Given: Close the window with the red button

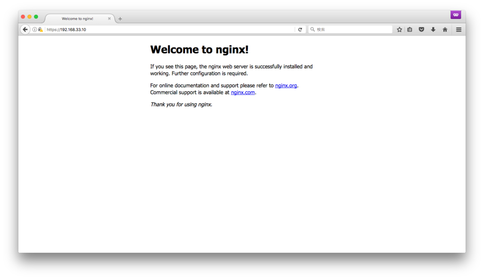Looking at the screenshot, I should coord(23,17).
